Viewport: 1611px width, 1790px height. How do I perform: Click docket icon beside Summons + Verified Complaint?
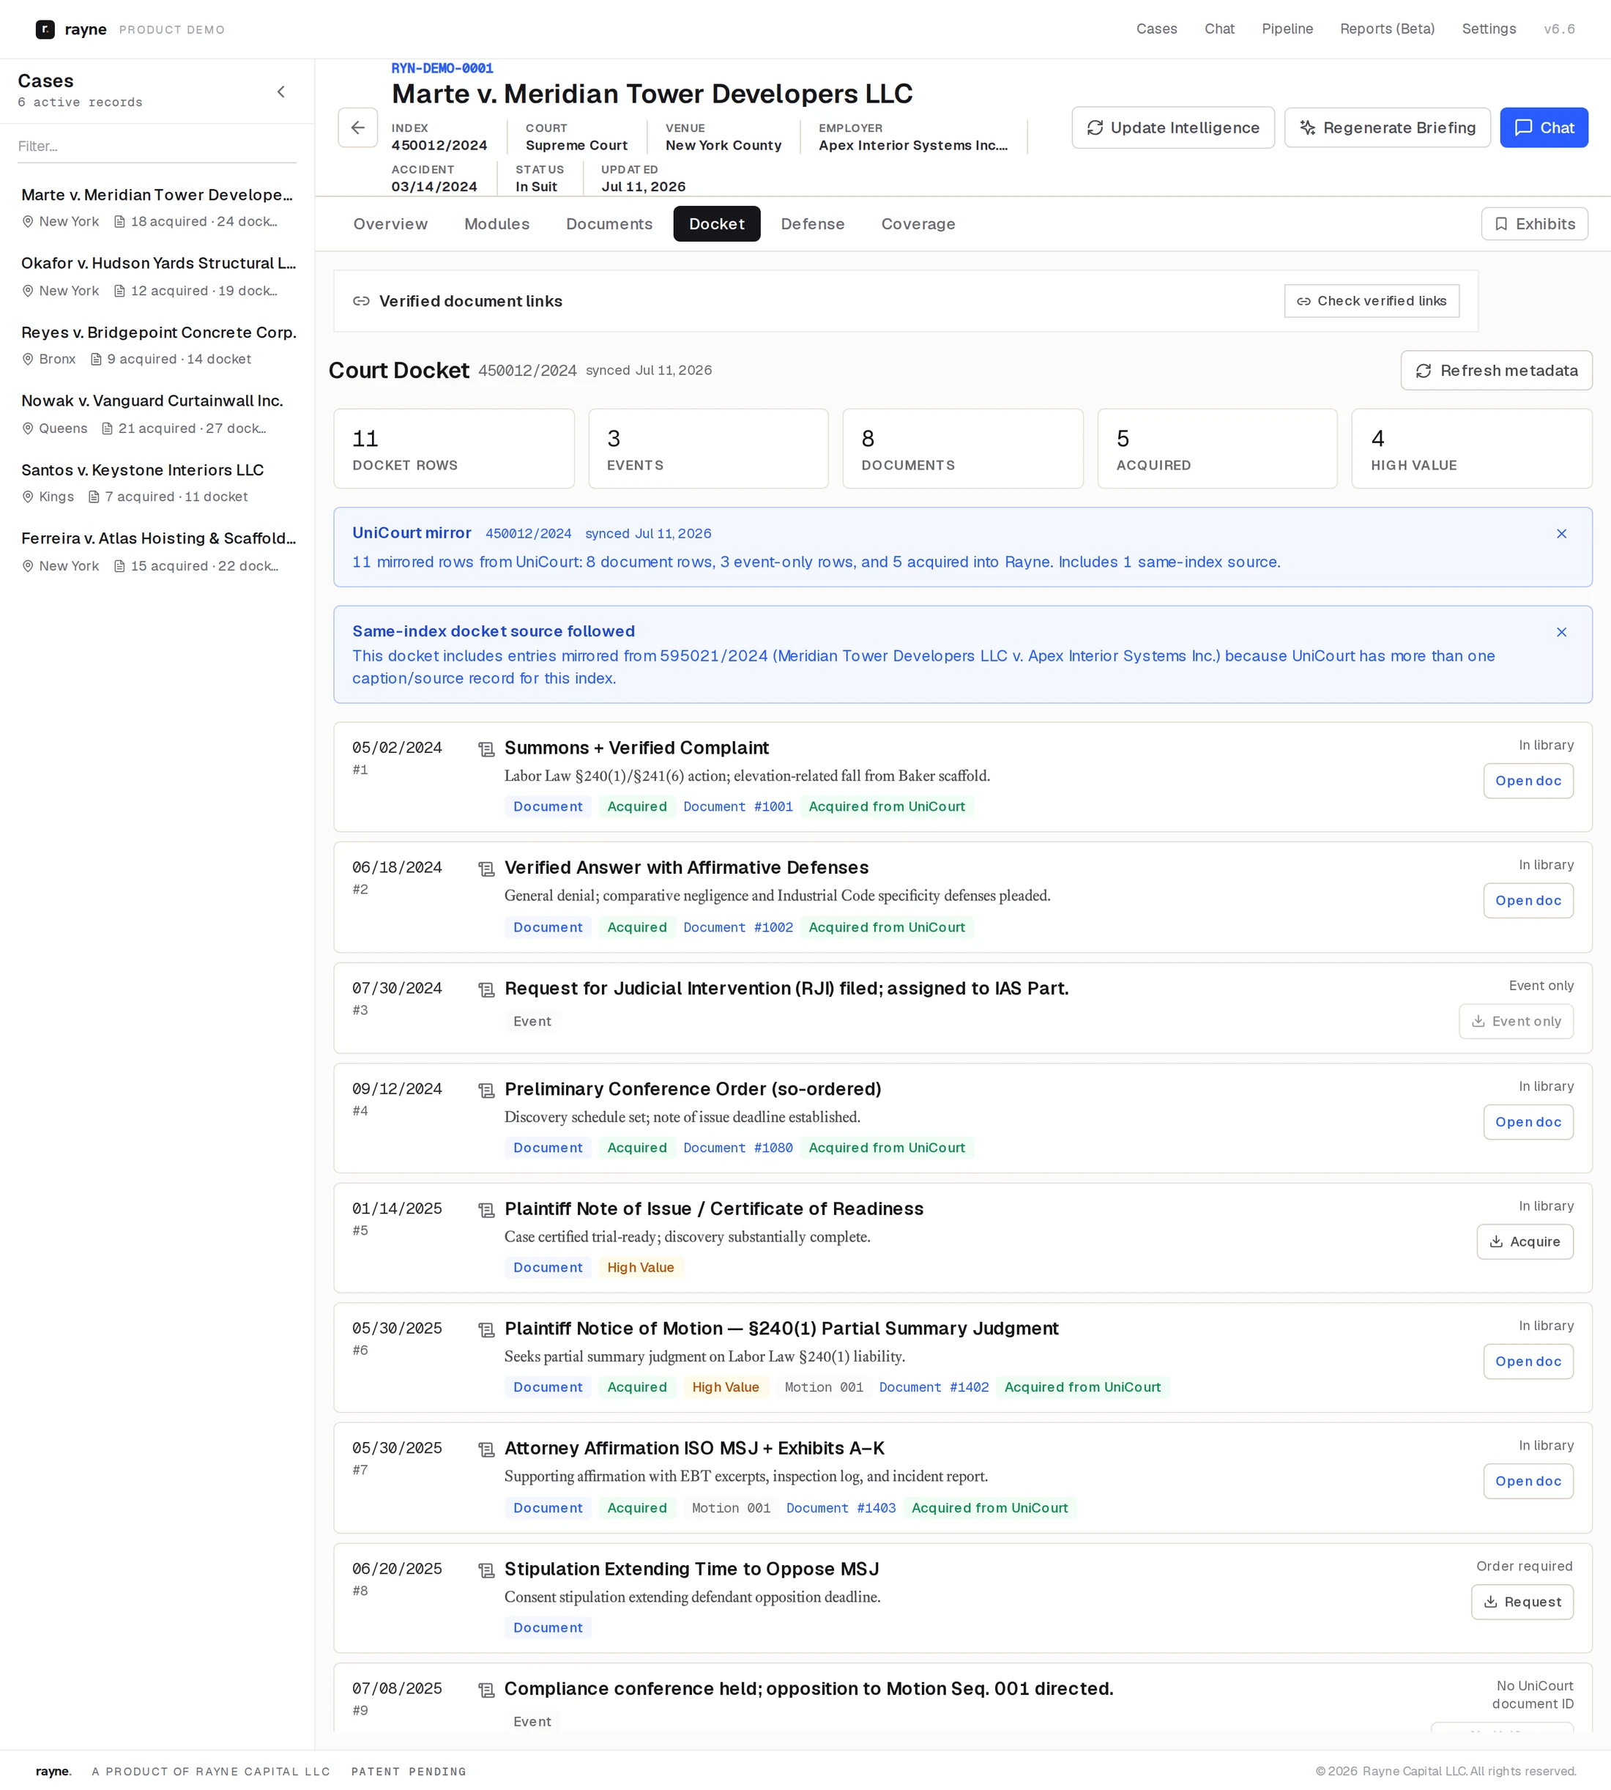[486, 750]
